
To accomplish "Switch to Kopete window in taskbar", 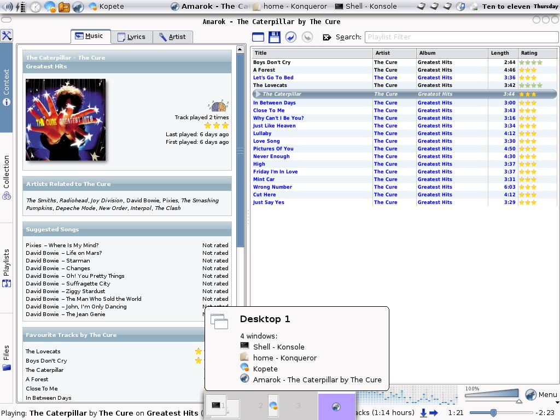I will click(107, 7).
